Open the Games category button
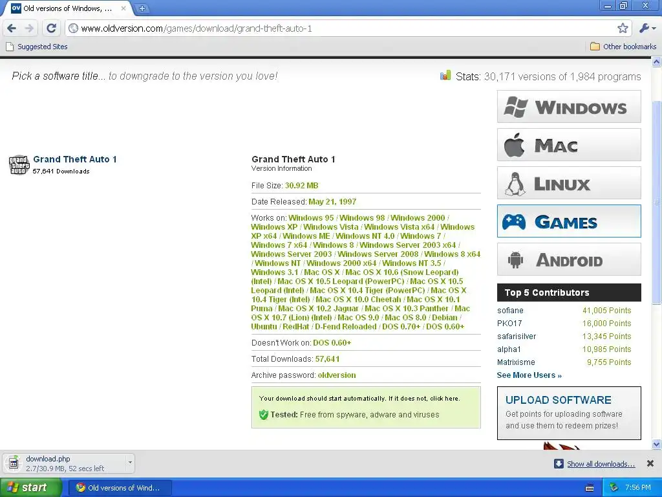 (569, 221)
